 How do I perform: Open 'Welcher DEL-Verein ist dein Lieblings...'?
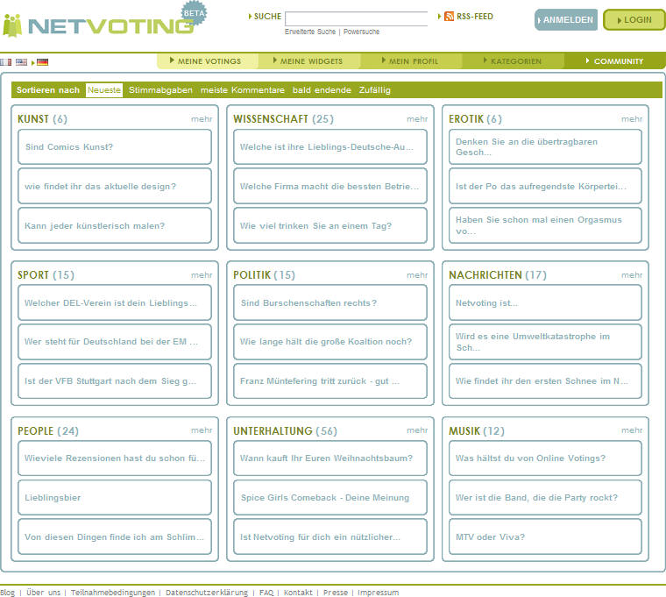coord(115,302)
